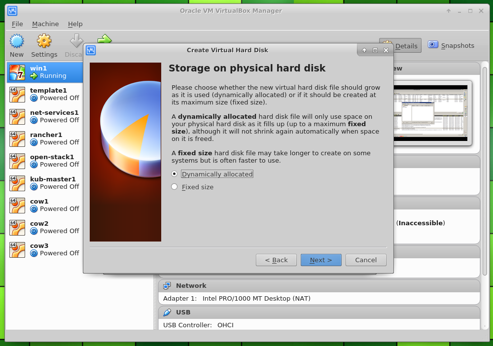493x346 pixels.
Task: Click the Network section header
Action: [x=319, y=286]
